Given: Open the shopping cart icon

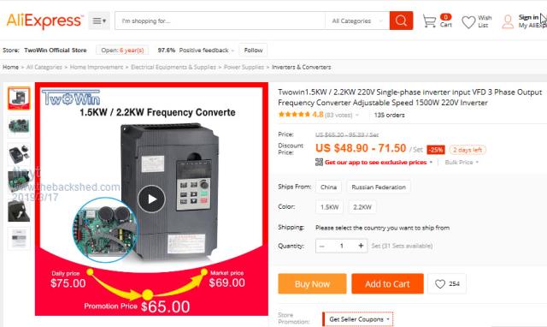Looking at the screenshot, I should click(x=429, y=21).
